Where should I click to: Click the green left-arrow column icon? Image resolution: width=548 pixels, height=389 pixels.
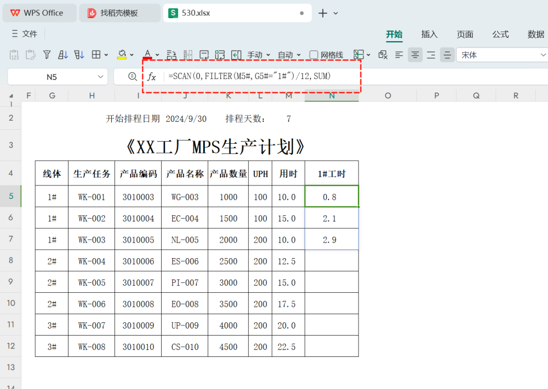[x=236, y=55]
